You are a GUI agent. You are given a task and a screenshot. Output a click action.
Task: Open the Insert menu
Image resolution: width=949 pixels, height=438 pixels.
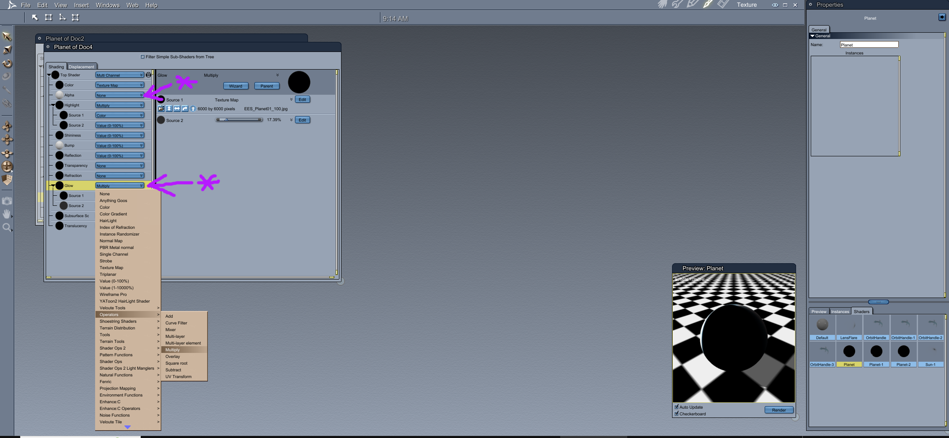[81, 5]
